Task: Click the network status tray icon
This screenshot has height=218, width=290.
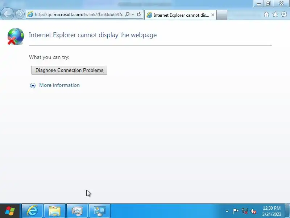Action: [x=244, y=211]
